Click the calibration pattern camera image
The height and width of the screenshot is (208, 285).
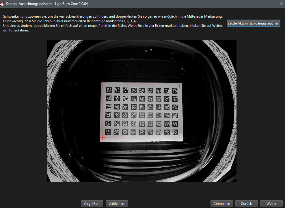pos(142,111)
